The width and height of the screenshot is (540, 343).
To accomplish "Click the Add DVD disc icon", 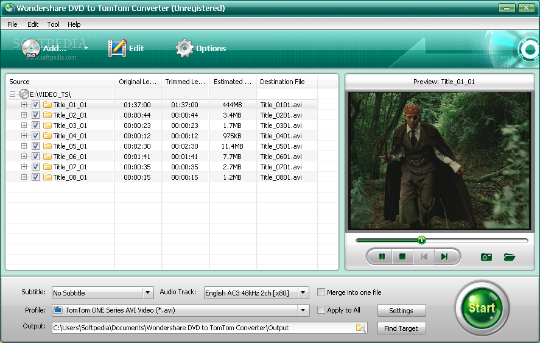I will (x=31, y=49).
